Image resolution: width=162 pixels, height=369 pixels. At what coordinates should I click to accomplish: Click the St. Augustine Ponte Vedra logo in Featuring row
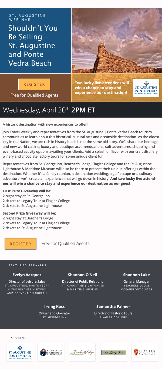pyautogui.click(x=20, y=352)
